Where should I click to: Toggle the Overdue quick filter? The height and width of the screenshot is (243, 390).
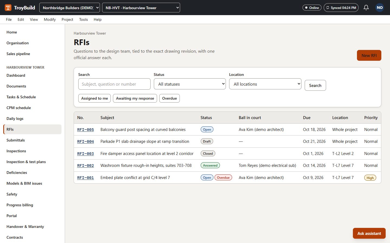click(x=170, y=98)
